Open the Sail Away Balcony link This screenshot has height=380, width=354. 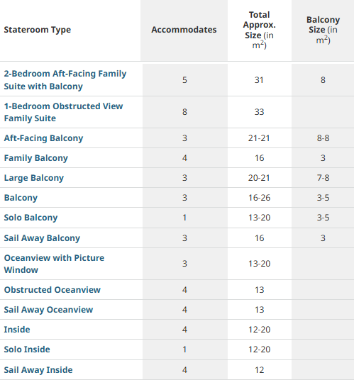(42, 238)
